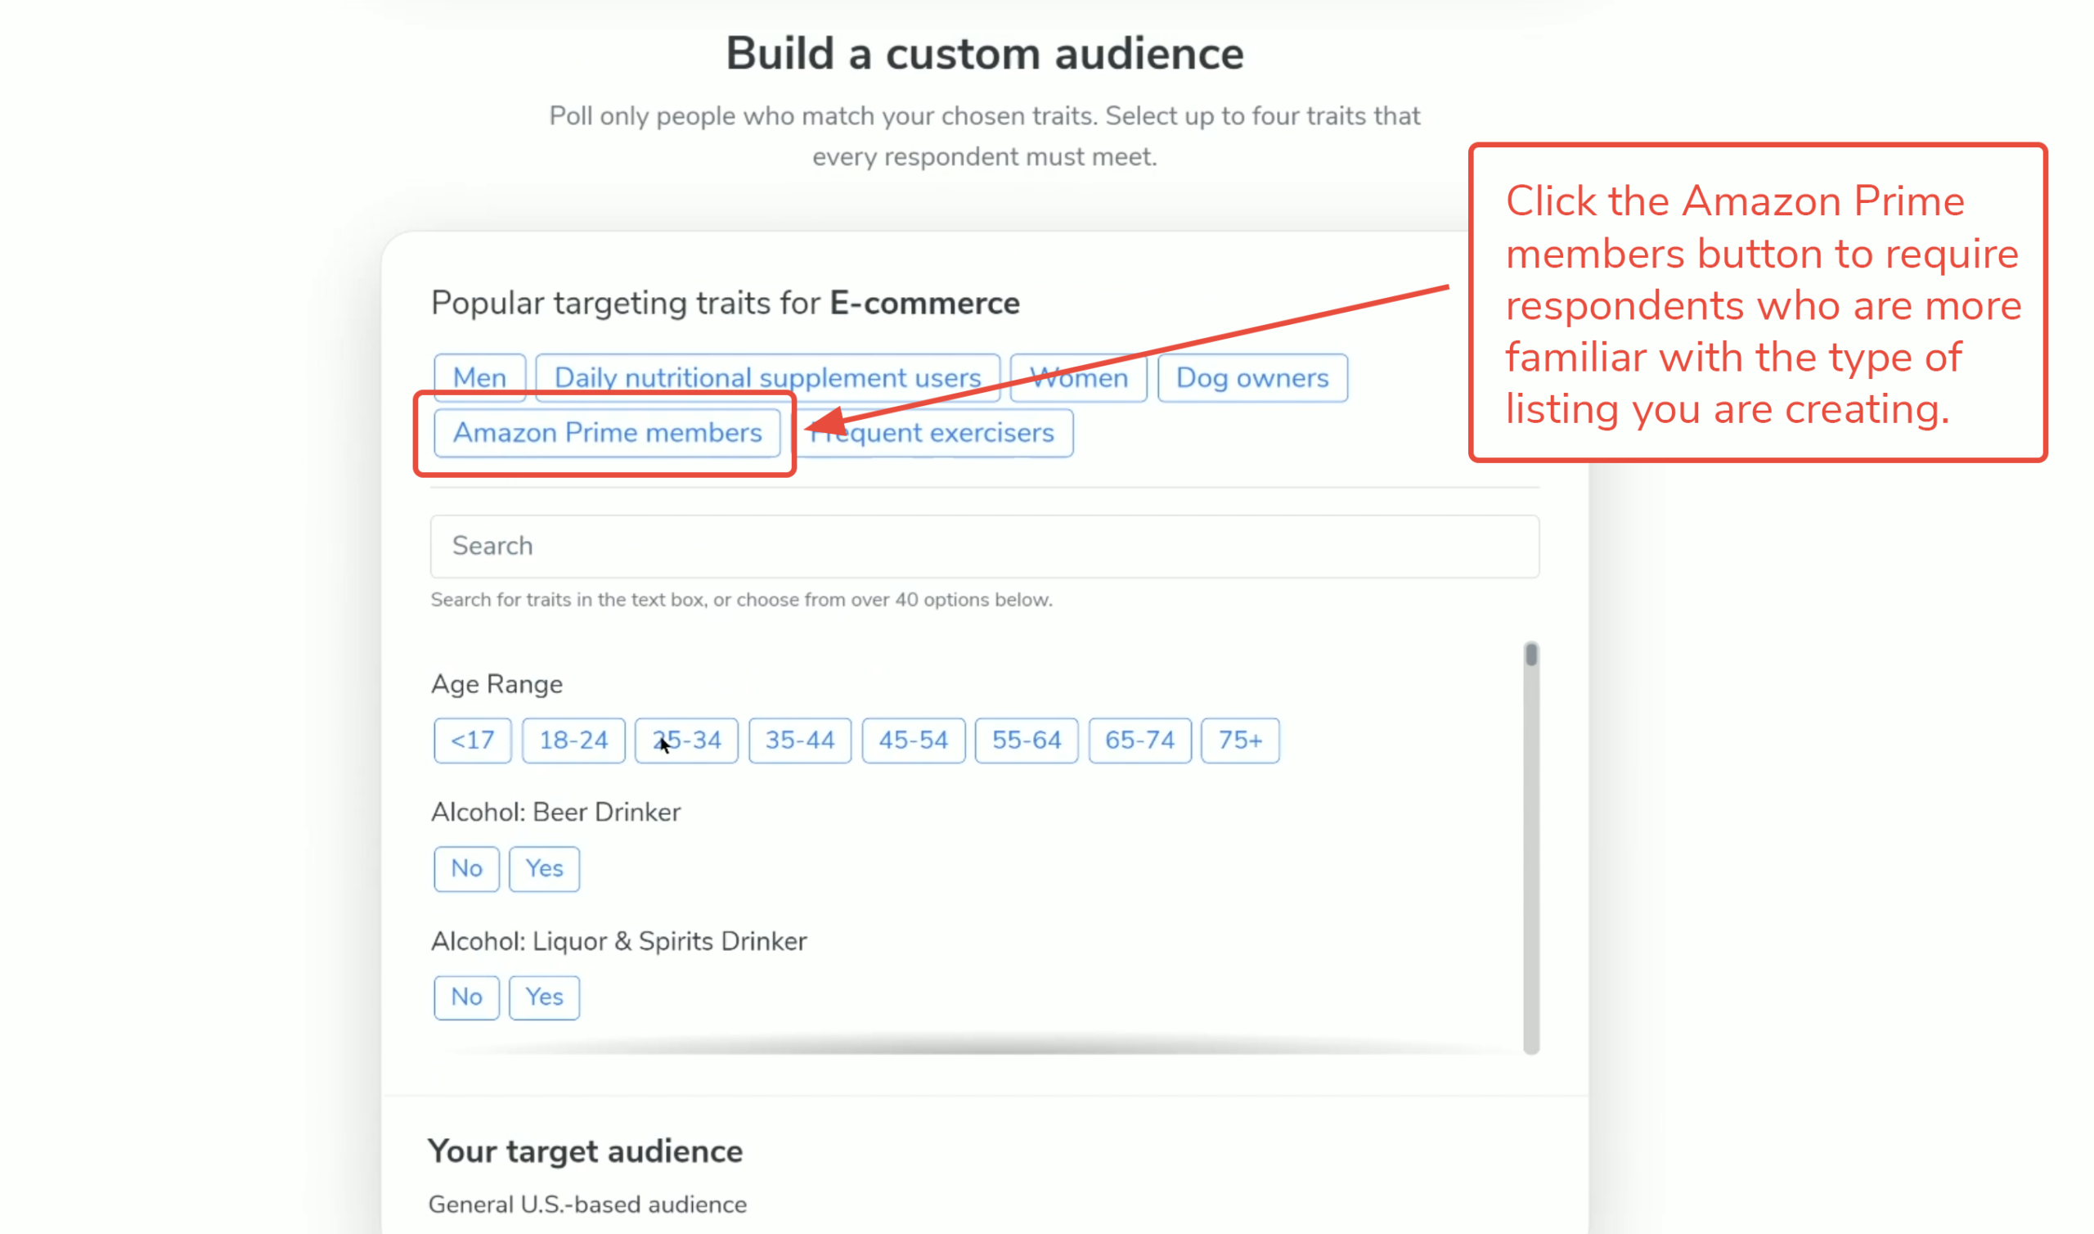Select No for Liquor & Spirits Drinker
The width and height of the screenshot is (2094, 1234).
(x=466, y=996)
